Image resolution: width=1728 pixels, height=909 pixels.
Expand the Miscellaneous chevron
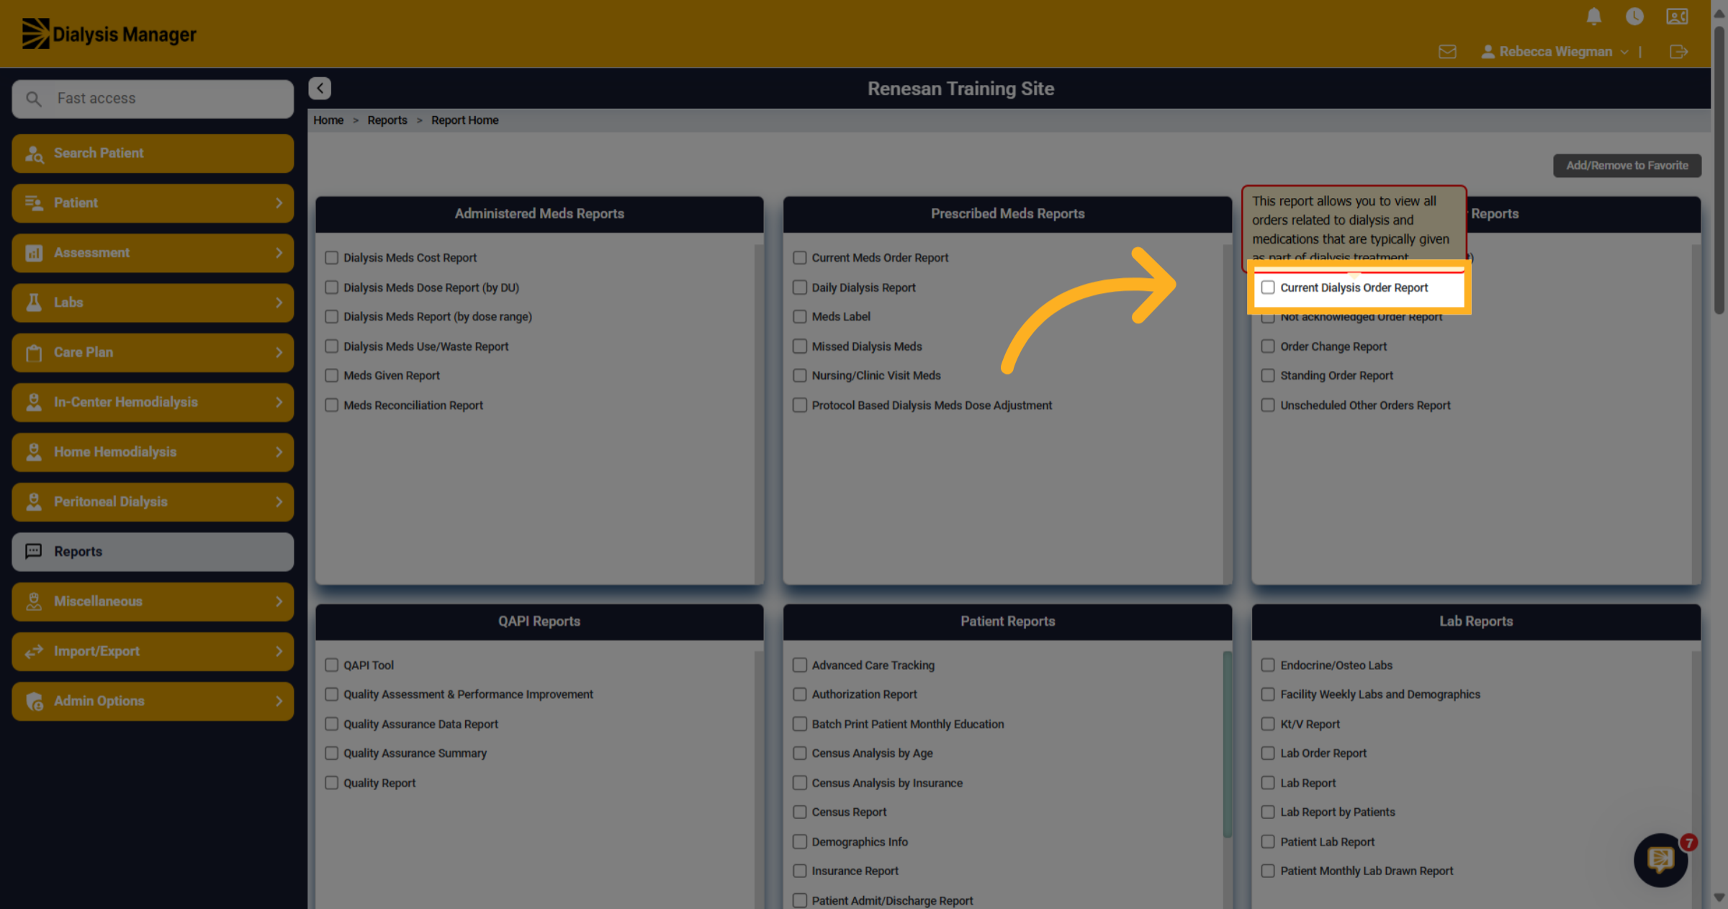[x=279, y=601]
